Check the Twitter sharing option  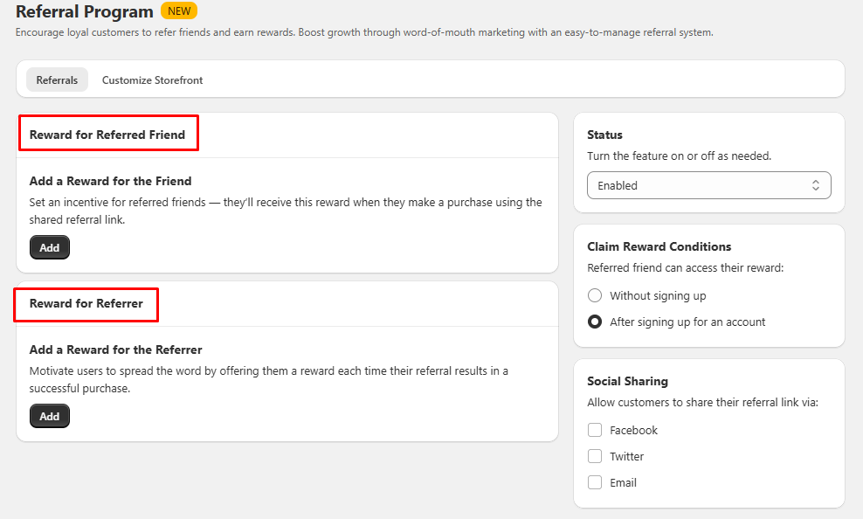point(595,456)
